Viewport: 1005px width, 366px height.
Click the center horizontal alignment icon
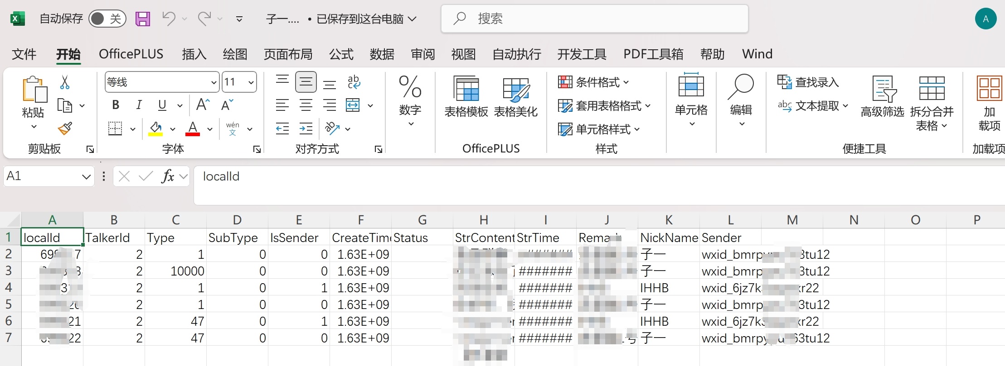click(306, 105)
